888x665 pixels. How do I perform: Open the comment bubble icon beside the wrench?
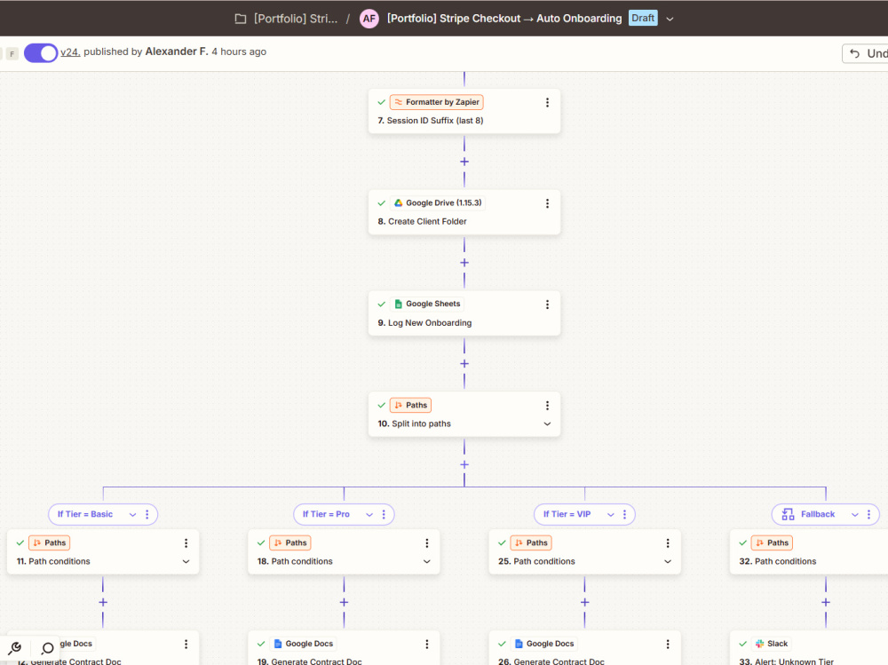tap(48, 648)
